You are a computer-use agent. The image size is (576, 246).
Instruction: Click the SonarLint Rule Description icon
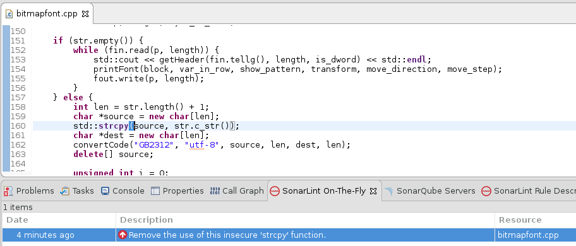(x=486, y=191)
